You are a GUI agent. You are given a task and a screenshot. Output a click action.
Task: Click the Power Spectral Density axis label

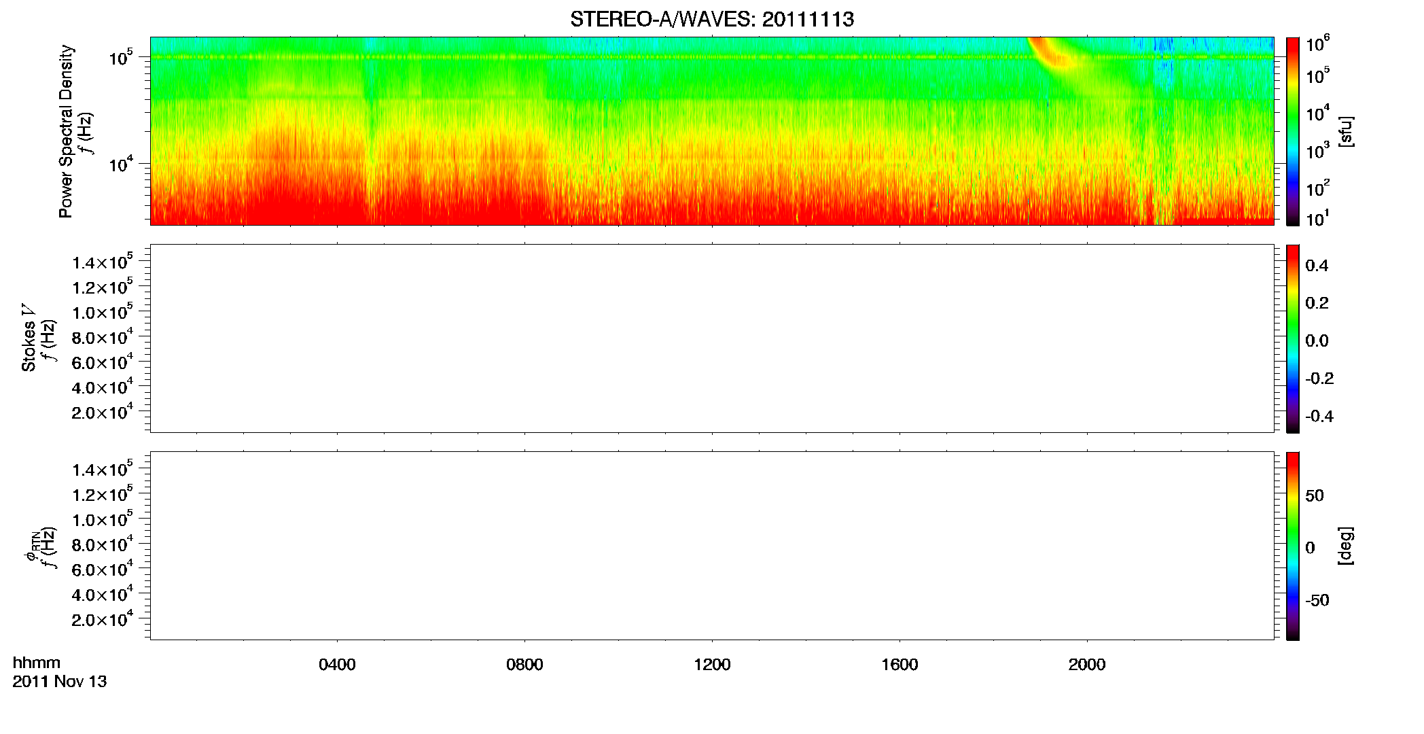coord(66,131)
